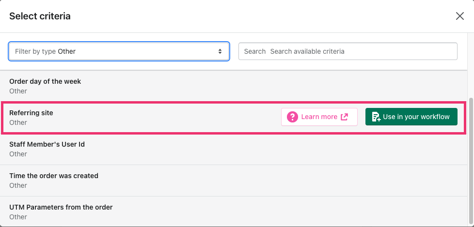Open the Learn more link

[x=319, y=117]
